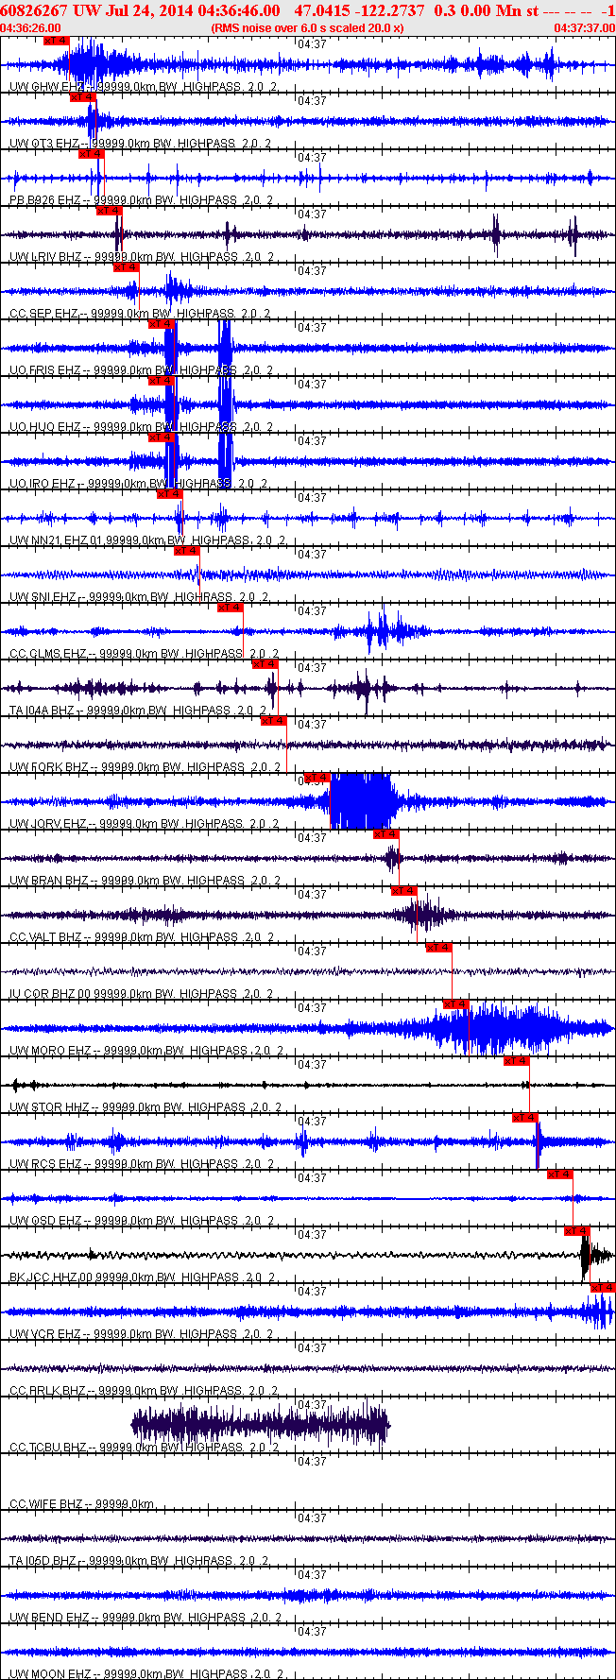Click the coordinates 47.0415 -122.2737
The height and width of the screenshot is (1680, 616).
[360, 10]
